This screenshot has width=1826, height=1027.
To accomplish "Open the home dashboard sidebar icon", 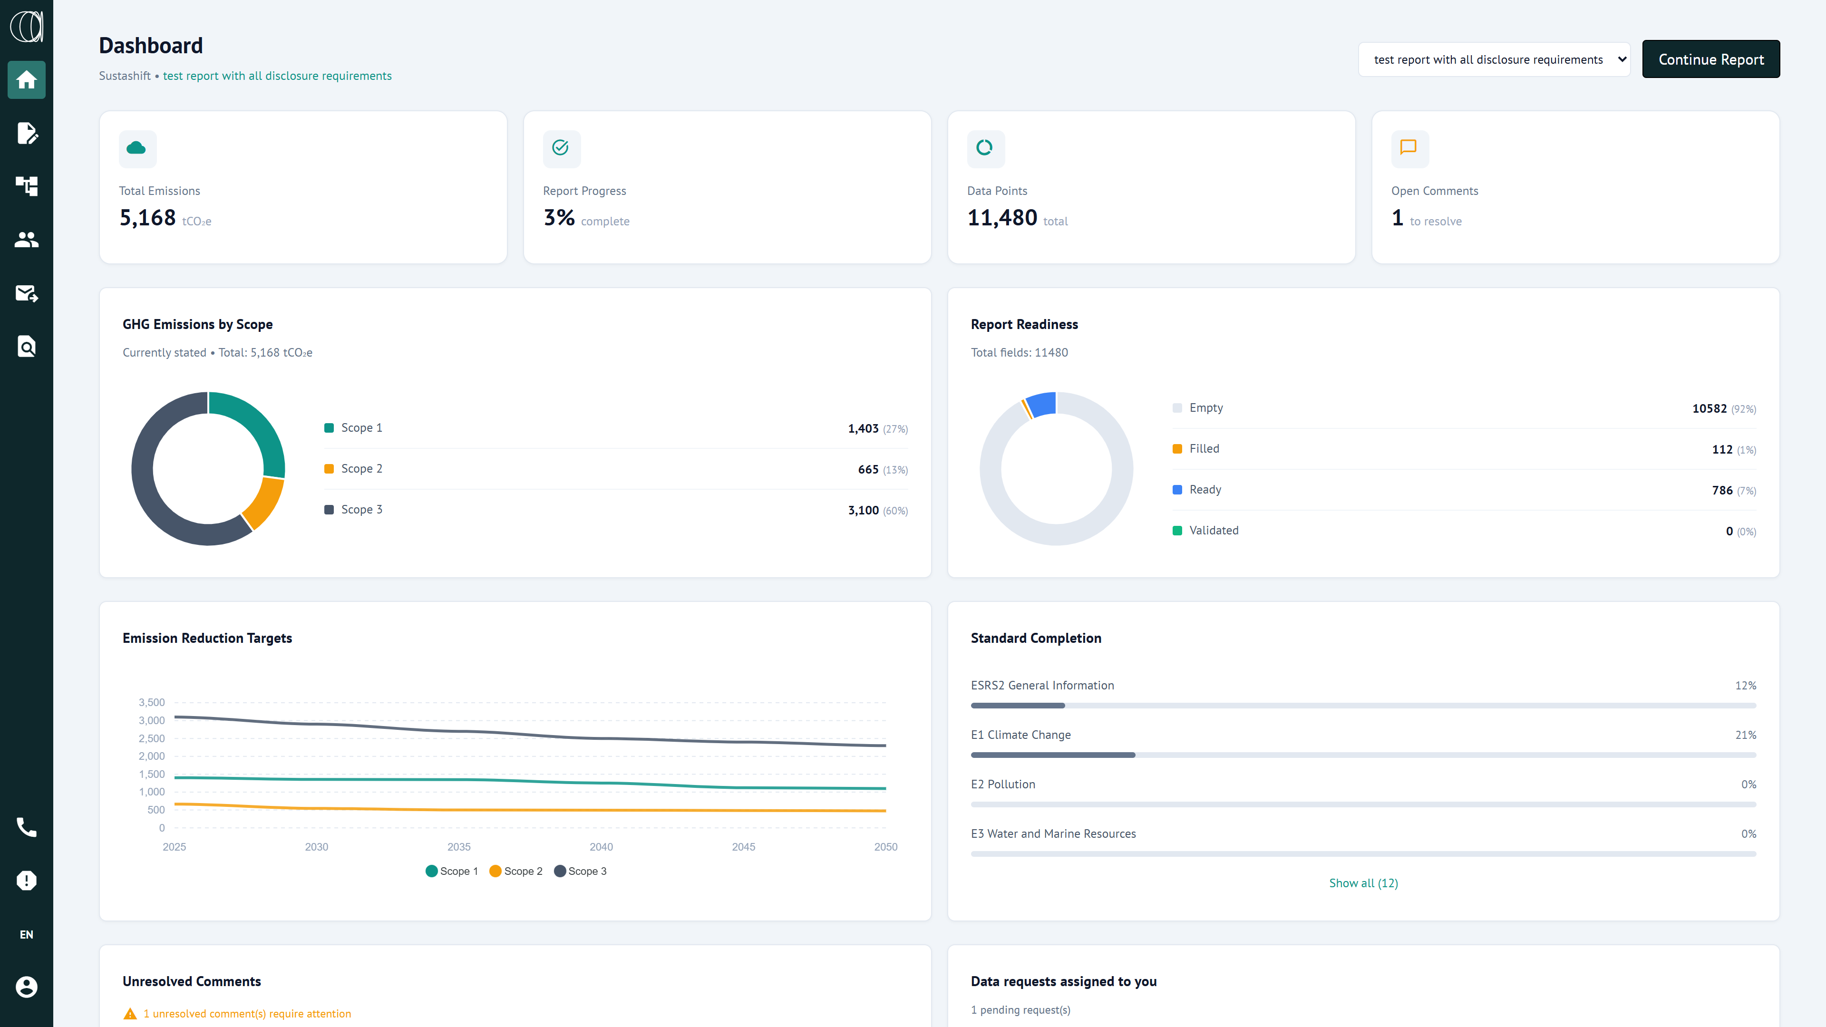I will click(26, 79).
